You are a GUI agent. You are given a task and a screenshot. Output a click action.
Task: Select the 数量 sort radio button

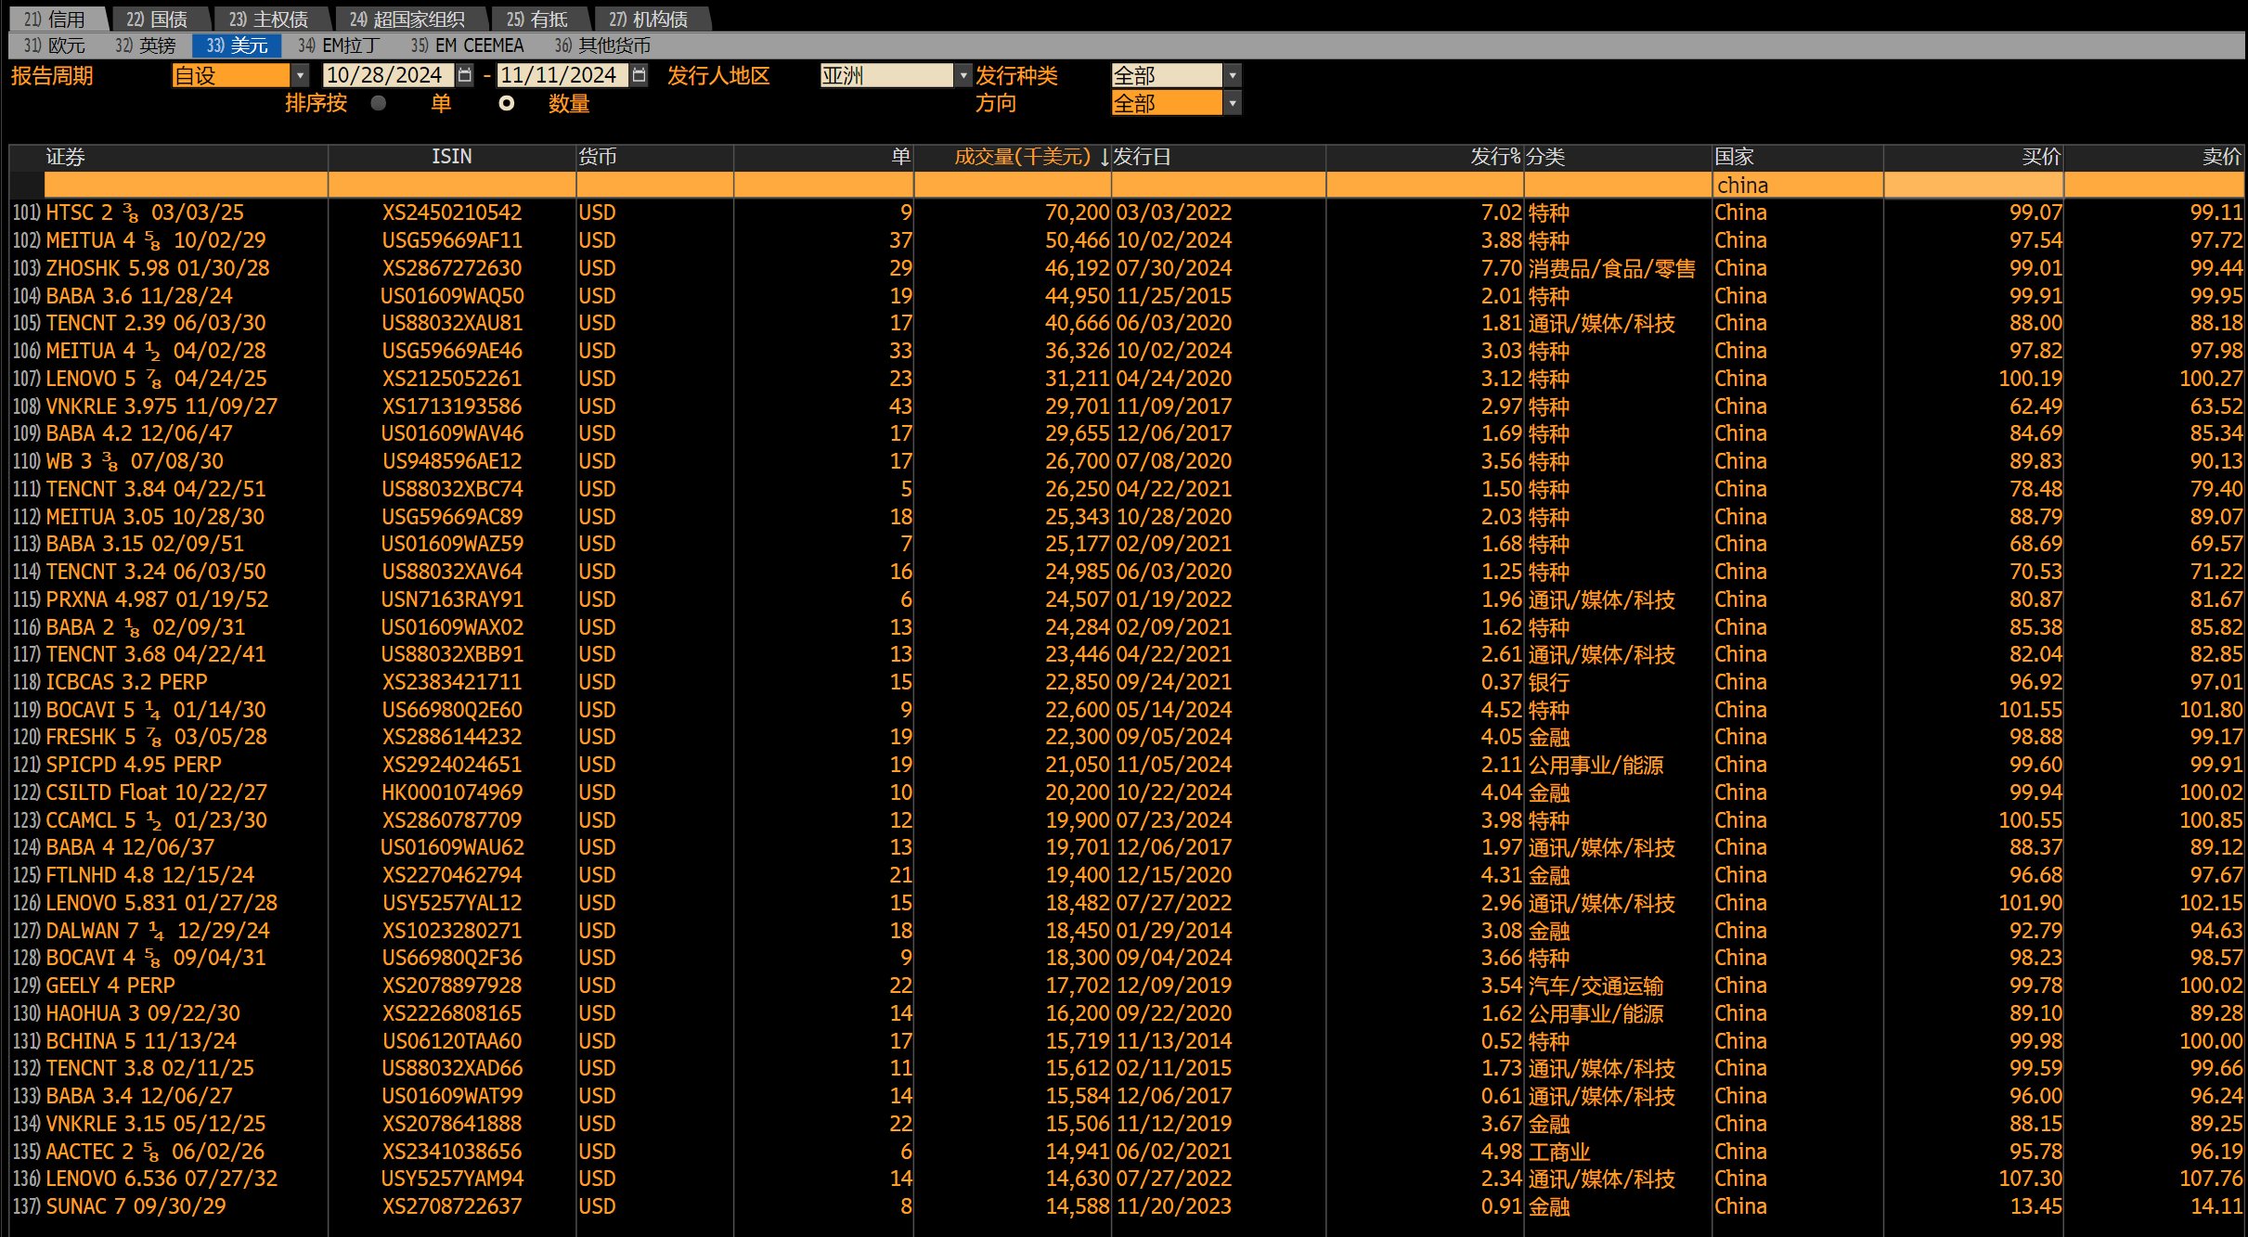[x=506, y=103]
